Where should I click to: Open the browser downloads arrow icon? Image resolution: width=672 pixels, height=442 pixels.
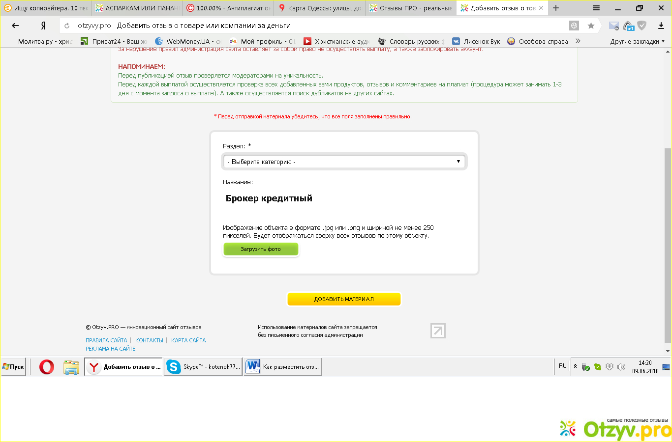[x=661, y=26]
